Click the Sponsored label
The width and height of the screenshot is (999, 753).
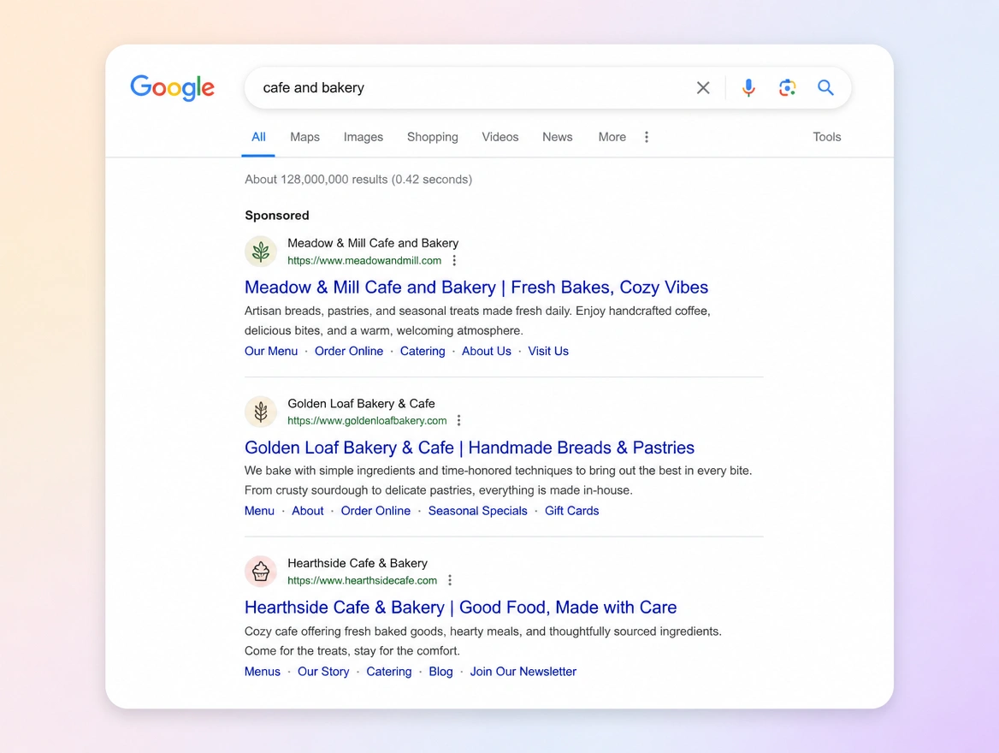click(277, 216)
